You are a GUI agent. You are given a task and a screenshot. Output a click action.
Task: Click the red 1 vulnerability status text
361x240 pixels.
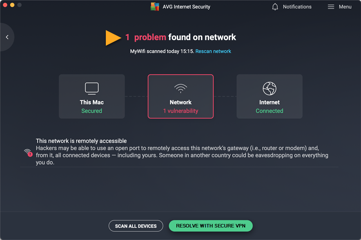[x=181, y=111]
